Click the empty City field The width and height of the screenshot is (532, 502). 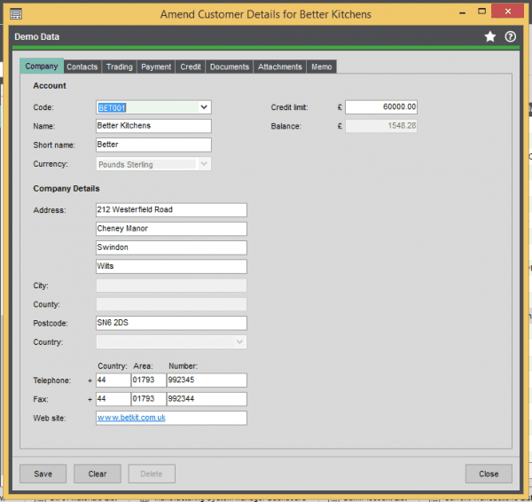click(x=171, y=286)
